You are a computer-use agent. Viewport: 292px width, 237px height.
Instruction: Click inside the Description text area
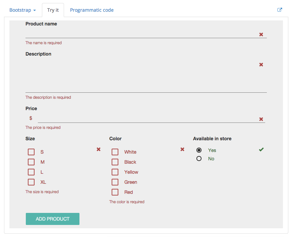(141, 75)
